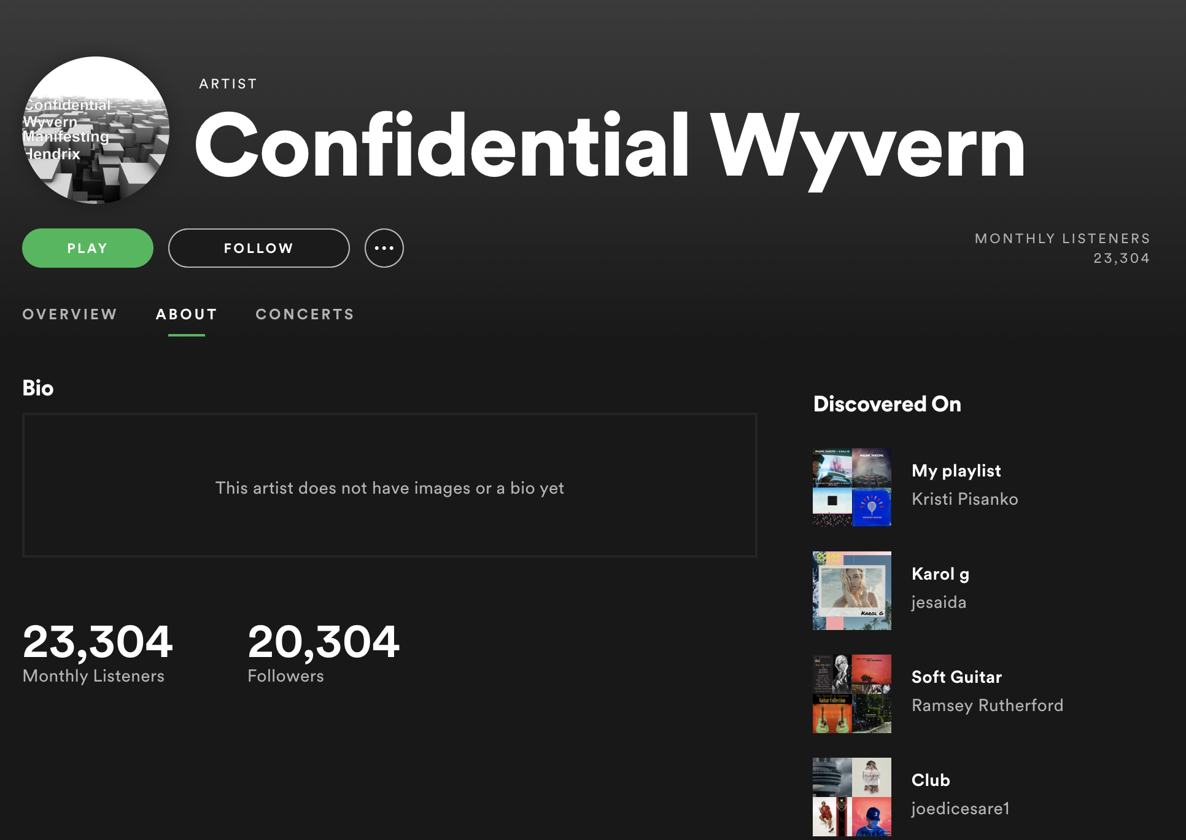Click the Club playlist cover
This screenshot has height=840, width=1186.
click(x=852, y=797)
